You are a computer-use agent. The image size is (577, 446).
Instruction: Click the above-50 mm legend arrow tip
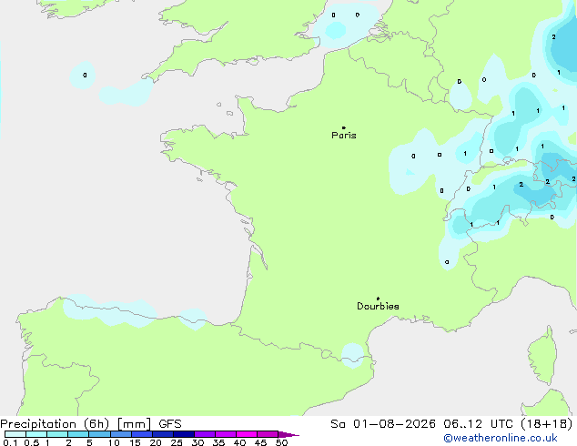288,434
